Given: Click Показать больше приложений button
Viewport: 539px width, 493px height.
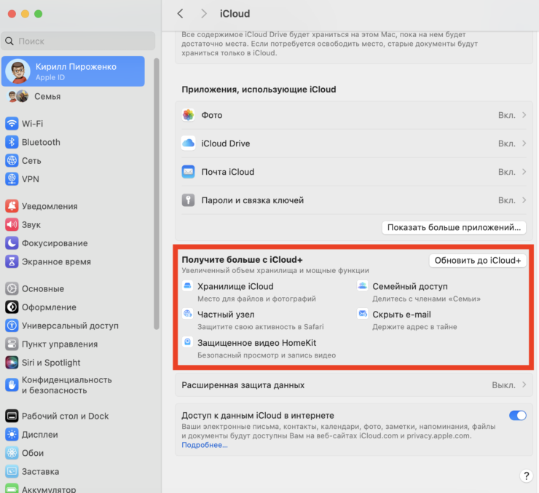Looking at the screenshot, I should pos(454,227).
